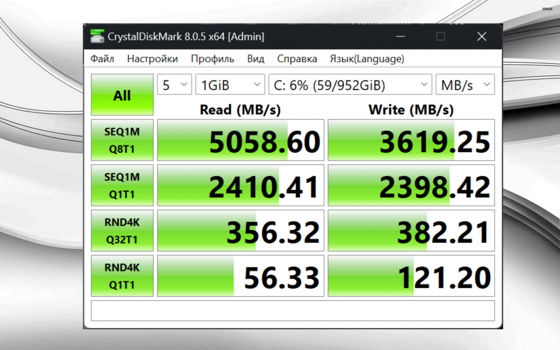Select the 5058.60 read result
Image resolution: width=560 pixels, height=350 pixels.
click(241, 140)
